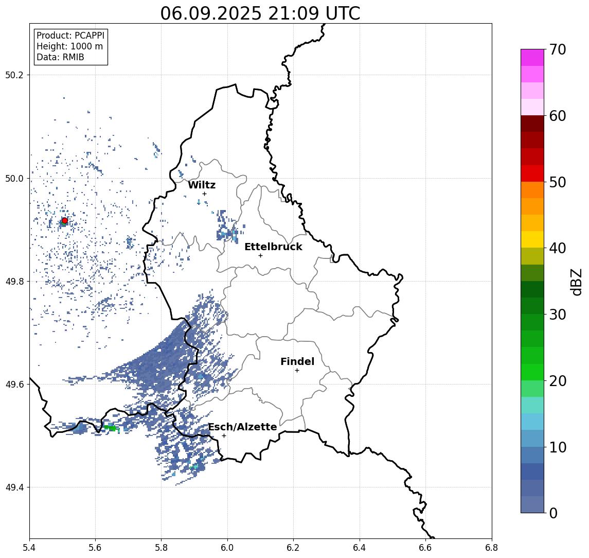Click the slate-blue bottom colorbar segment at 0
589x558 pixels.
click(x=532, y=504)
